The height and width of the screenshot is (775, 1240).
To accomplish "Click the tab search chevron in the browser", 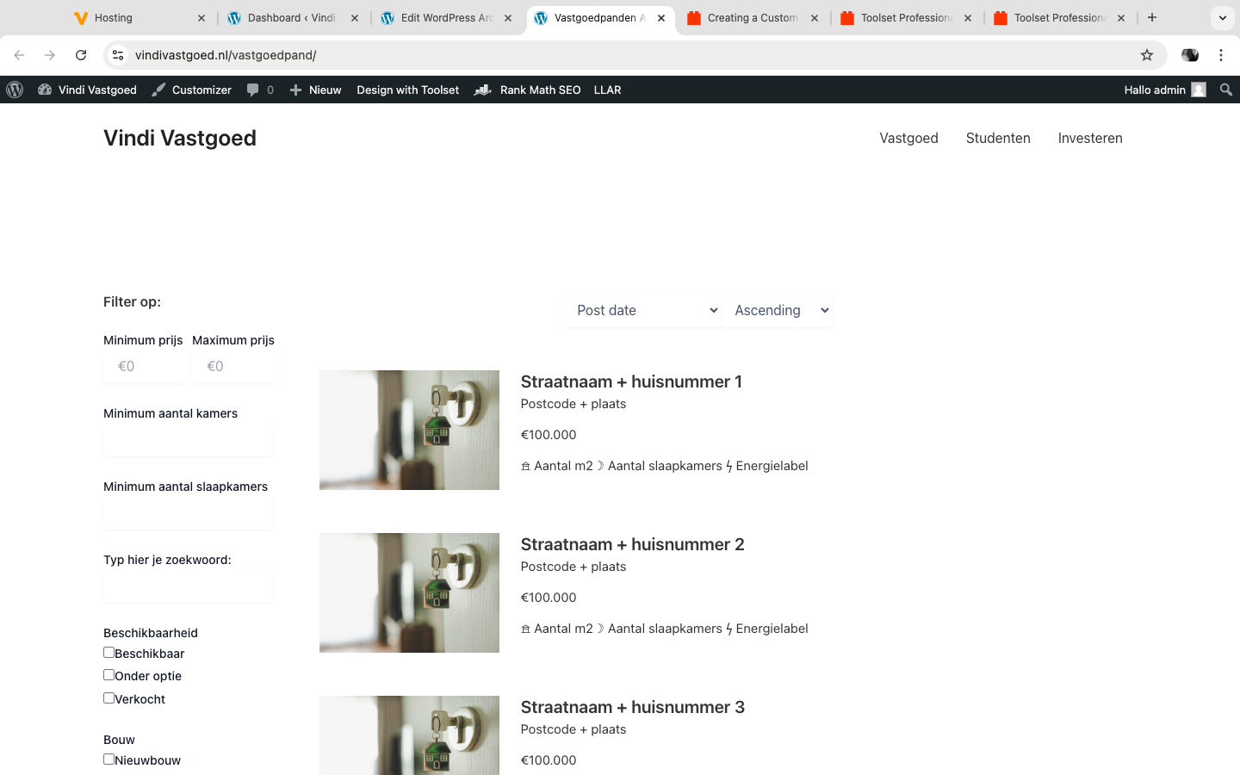I will [1224, 17].
